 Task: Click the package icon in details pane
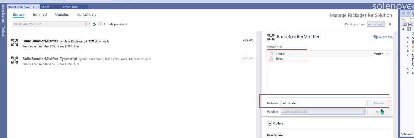click(x=271, y=37)
